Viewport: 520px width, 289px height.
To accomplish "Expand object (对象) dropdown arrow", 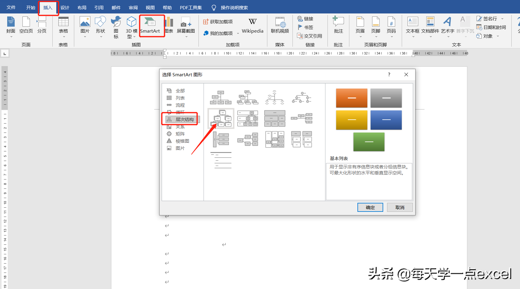I will click(498, 36).
